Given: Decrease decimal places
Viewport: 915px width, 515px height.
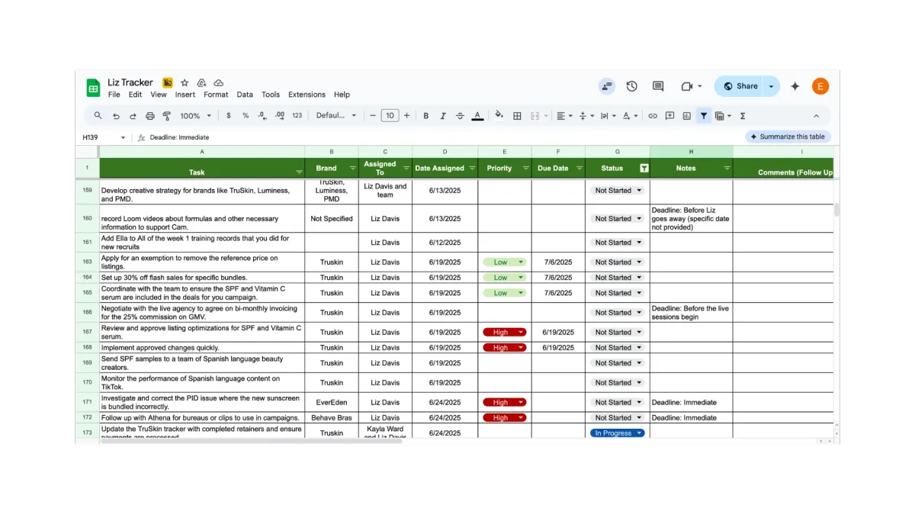Looking at the screenshot, I should pyautogui.click(x=262, y=116).
